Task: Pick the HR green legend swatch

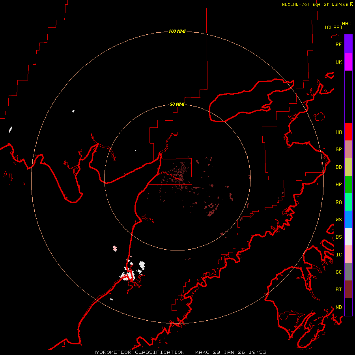Action: tap(348, 185)
